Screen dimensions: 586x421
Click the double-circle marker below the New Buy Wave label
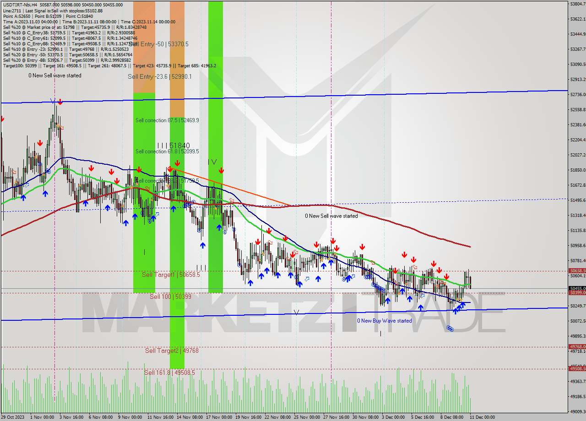pyautogui.click(x=450, y=329)
